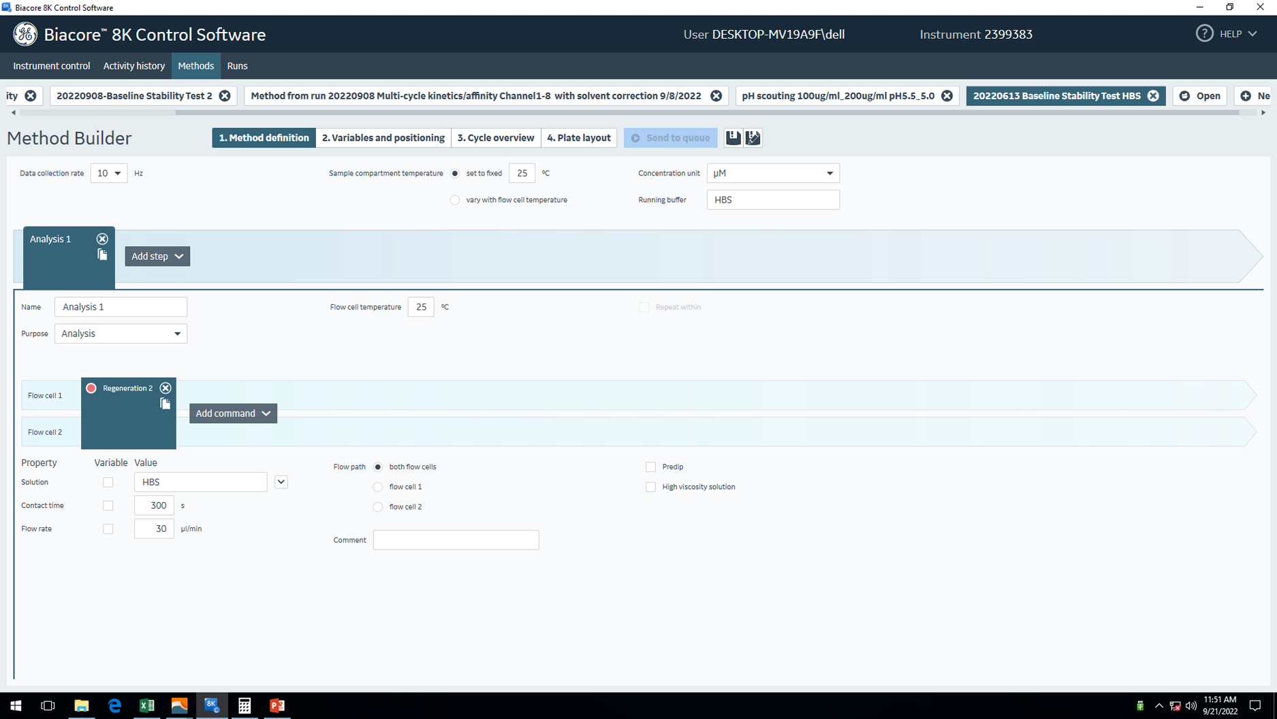This screenshot has height=719, width=1277.
Task: Open the HELP question mark icon
Action: coord(1204,33)
